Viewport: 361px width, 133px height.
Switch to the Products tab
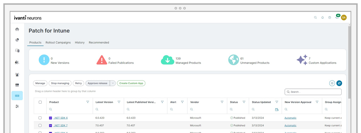pos(35,43)
